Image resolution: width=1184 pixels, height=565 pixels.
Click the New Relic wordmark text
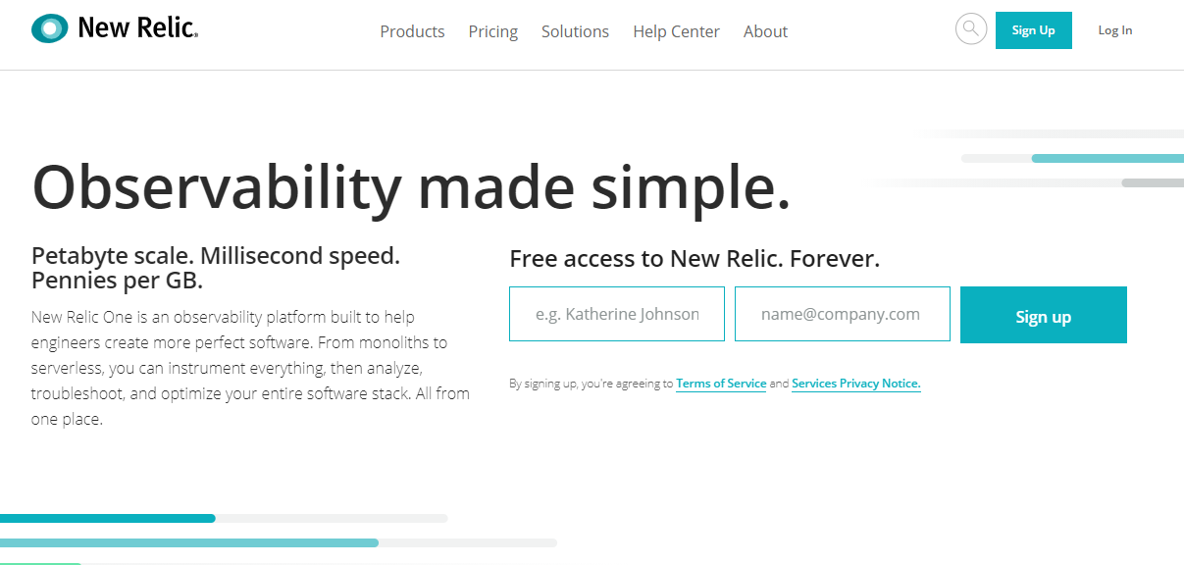137,29
